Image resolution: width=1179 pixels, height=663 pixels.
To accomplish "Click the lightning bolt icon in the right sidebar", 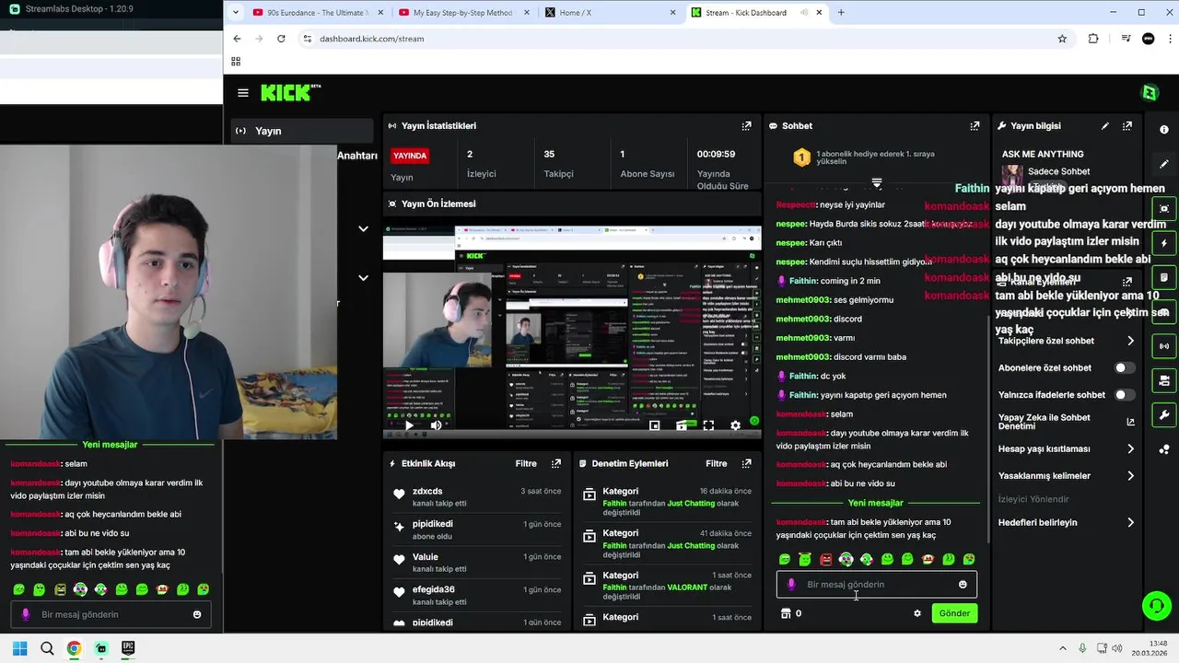I will coord(1164,244).
